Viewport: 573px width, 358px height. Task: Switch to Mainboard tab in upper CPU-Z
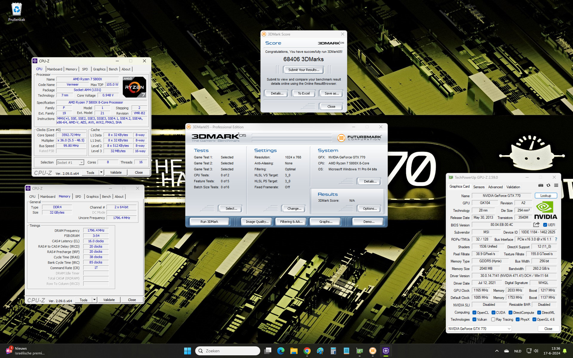click(x=55, y=69)
